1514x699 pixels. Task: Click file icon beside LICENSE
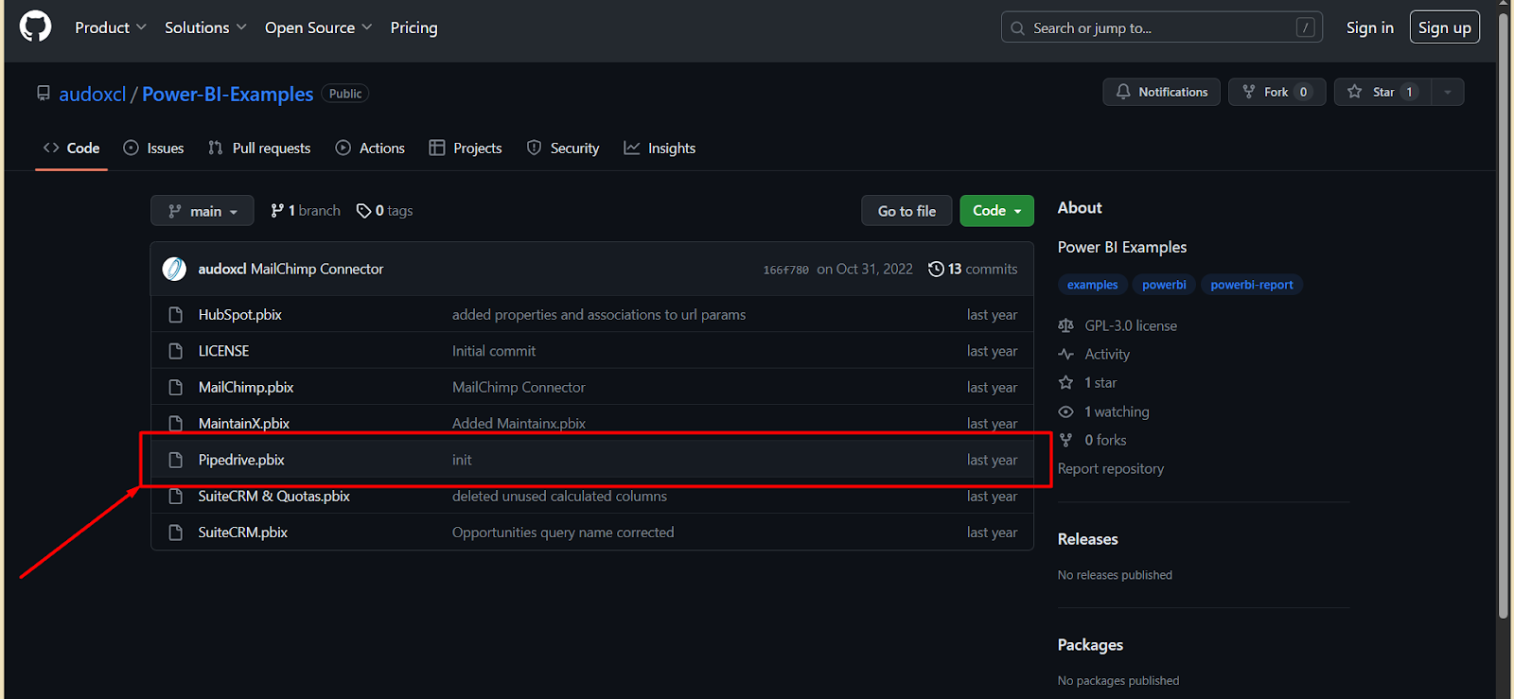[x=175, y=351]
